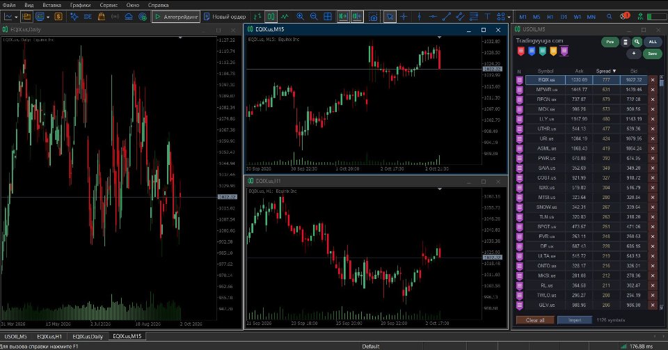Image resolution: width=668 pixels, height=350 pixels.
Task: Open the Сервис menu
Action: click(x=109, y=5)
